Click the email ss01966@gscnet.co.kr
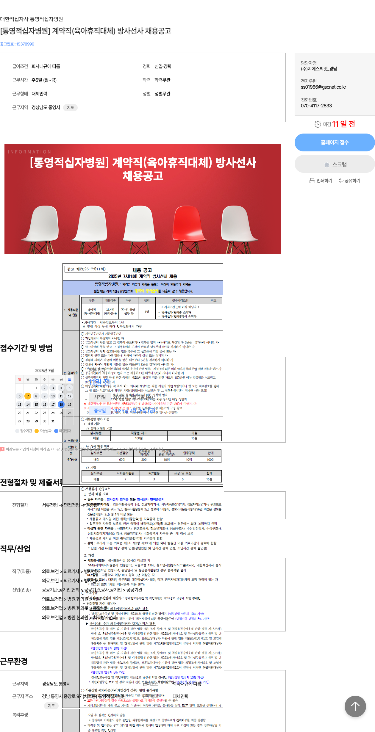The image size is (375, 732). (x=324, y=87)
